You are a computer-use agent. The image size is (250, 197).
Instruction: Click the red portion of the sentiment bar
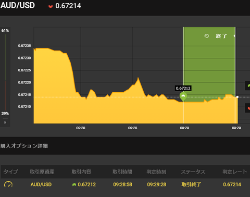[x=5, y=96]
